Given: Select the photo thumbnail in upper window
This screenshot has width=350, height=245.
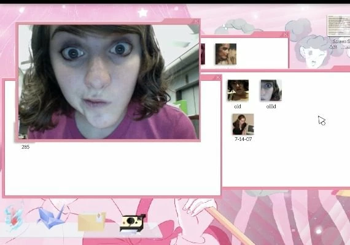Looking at the screenshot, I should (x=226, y=54).
